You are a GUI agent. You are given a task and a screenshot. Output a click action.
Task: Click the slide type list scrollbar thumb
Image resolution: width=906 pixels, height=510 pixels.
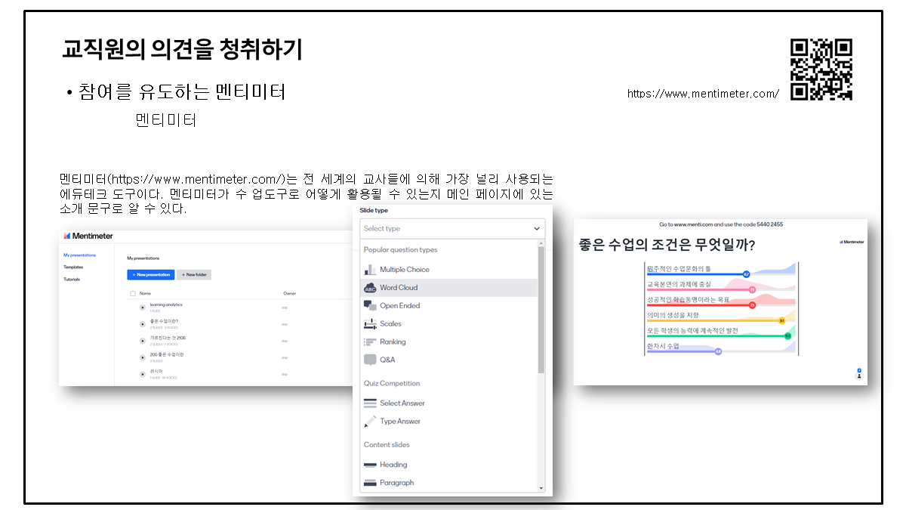click(541, 310)
